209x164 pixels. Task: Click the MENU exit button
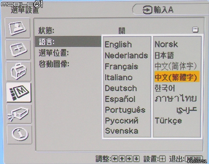pos(194,159)
